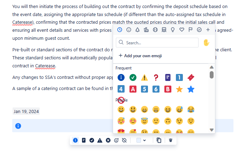Click the Jan 19, 2024 date chip

(x=26, y=112)
